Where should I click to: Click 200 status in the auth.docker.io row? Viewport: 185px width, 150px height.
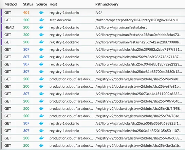(26, 20)
